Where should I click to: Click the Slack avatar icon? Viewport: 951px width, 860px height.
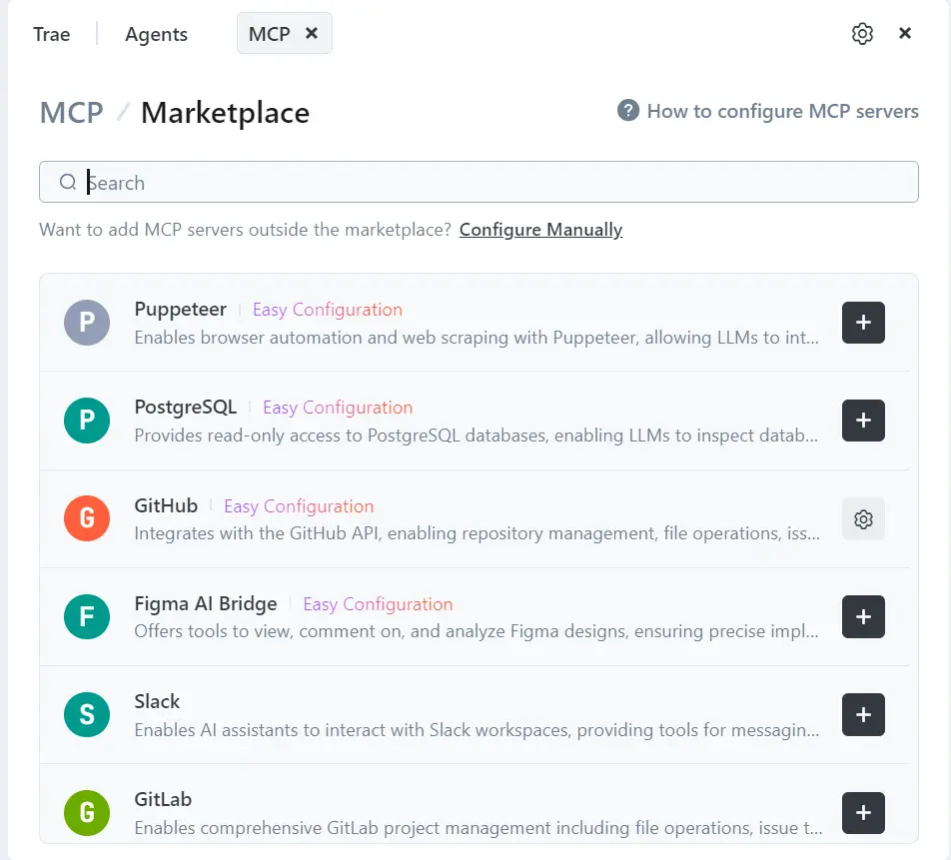coord(87,714)
